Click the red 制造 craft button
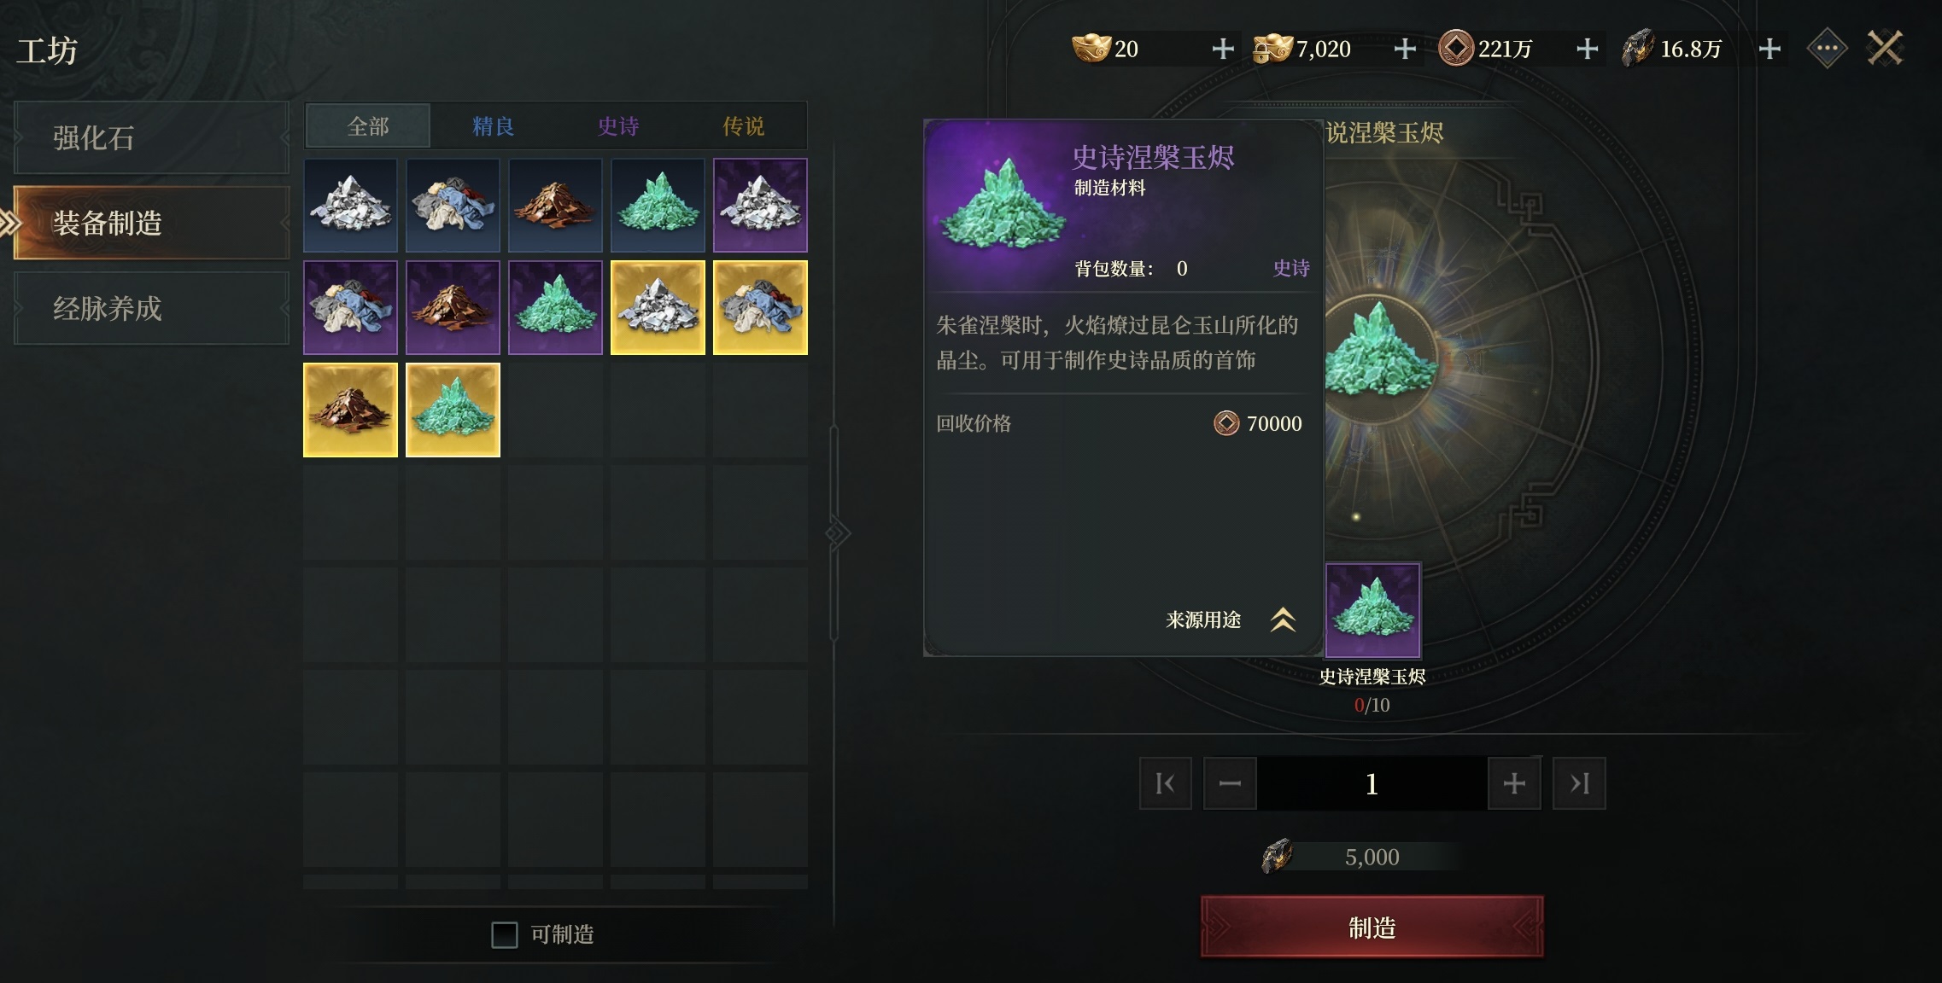Viewport: 1942px width, 983px height. [1372, 927]
